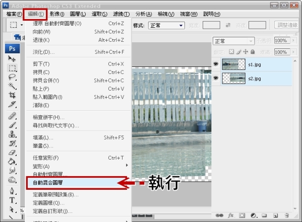Select the Eraser tool
Screen dimensions: 302x222
pos(12,153)
